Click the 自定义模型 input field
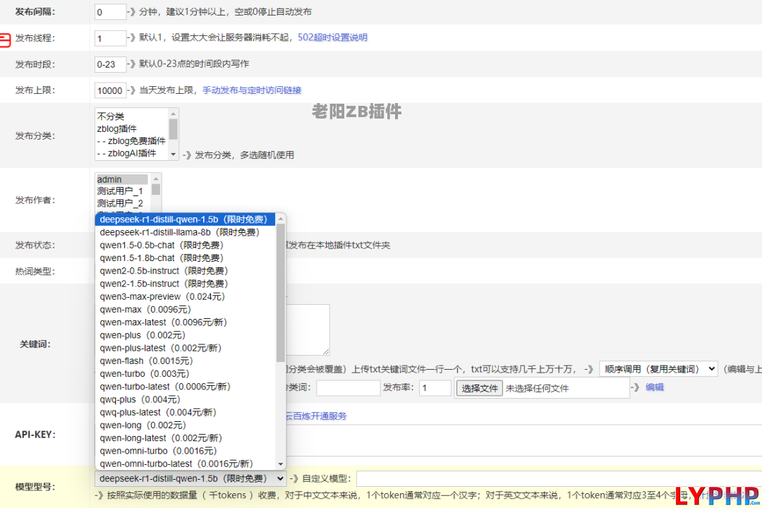This screenshot has height=508, width=762. pyautogui.click(x=559, y=479)
